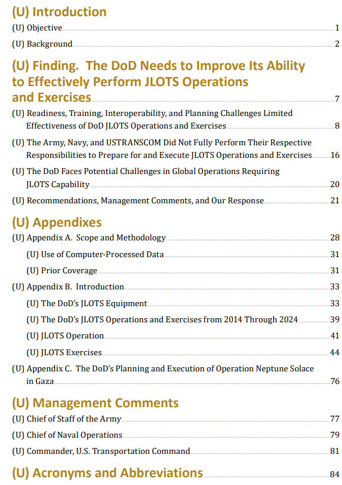Open the Finding heading on JLOTS Operations
Screen dimensions: 342x485
point(175,82)
